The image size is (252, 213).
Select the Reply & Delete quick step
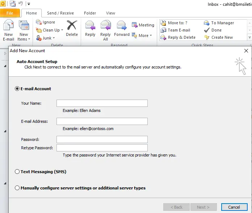pyautogui.click(x=178, y=37)
